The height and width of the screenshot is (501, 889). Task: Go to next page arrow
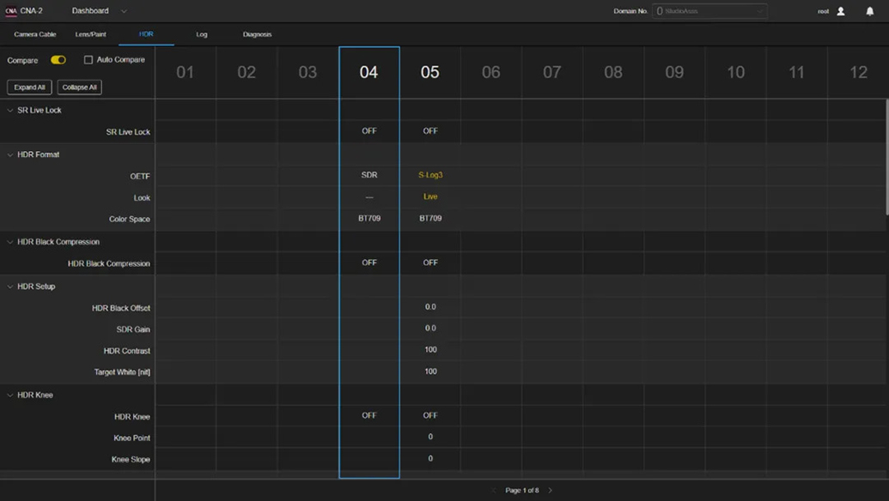tap(550, 490)
